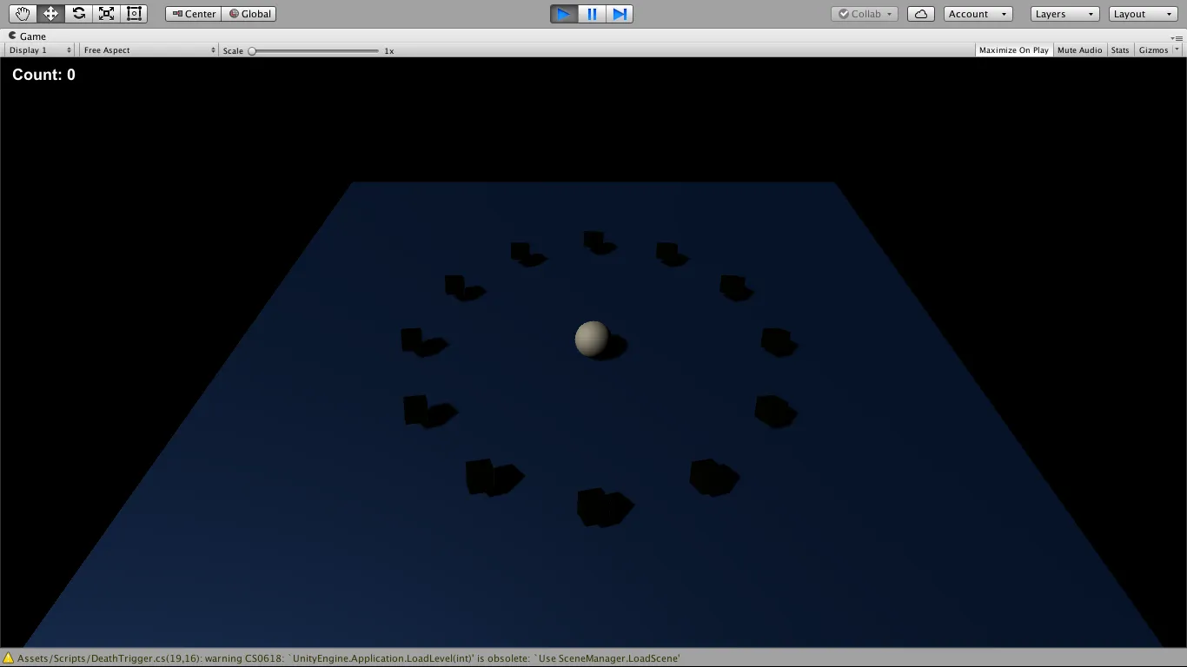
Task: Select the Move tool
Action: click(x=50, y=14)
